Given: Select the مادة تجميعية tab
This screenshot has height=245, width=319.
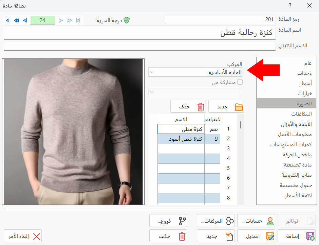Looking at the screenshot, I should [286, 165].
